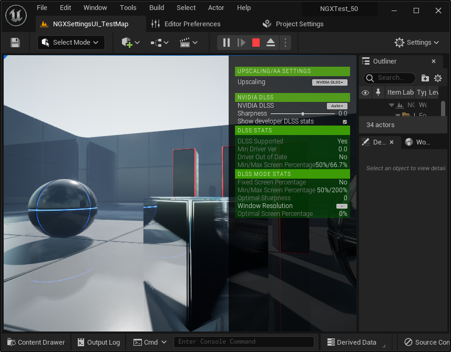Stop the play session with red square
Screen dimensions: 451x352
click(x=256, y=43)
